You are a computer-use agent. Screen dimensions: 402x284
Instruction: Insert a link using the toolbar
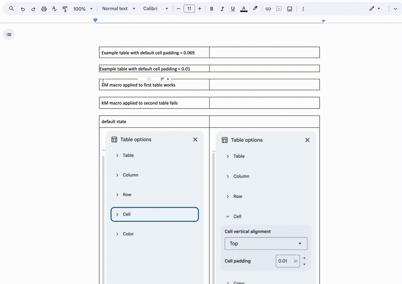point(268,9)
